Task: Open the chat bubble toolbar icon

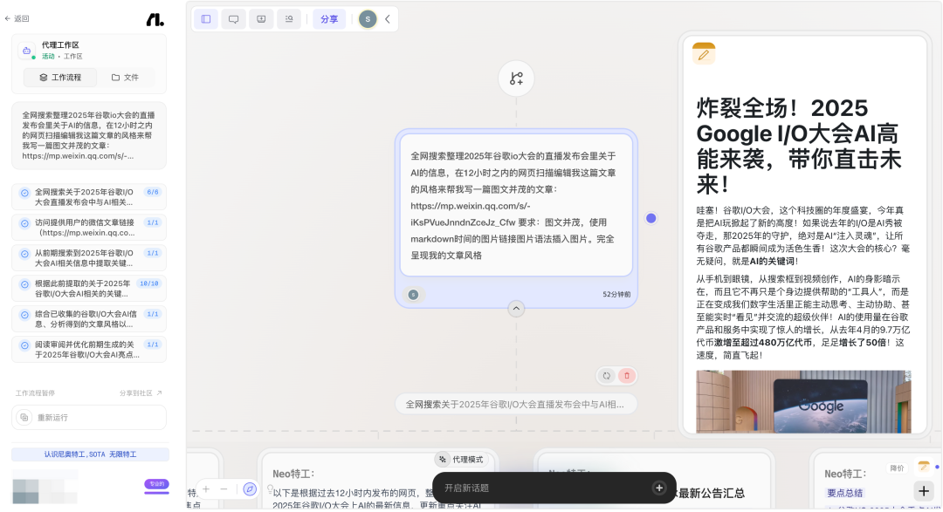Action: pos(233,19)
